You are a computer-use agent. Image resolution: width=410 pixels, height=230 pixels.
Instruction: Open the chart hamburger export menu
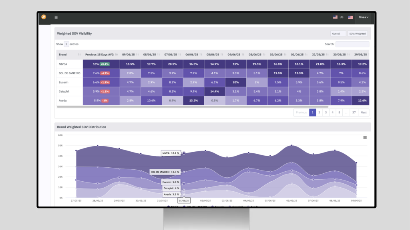[x=365, y=137]
